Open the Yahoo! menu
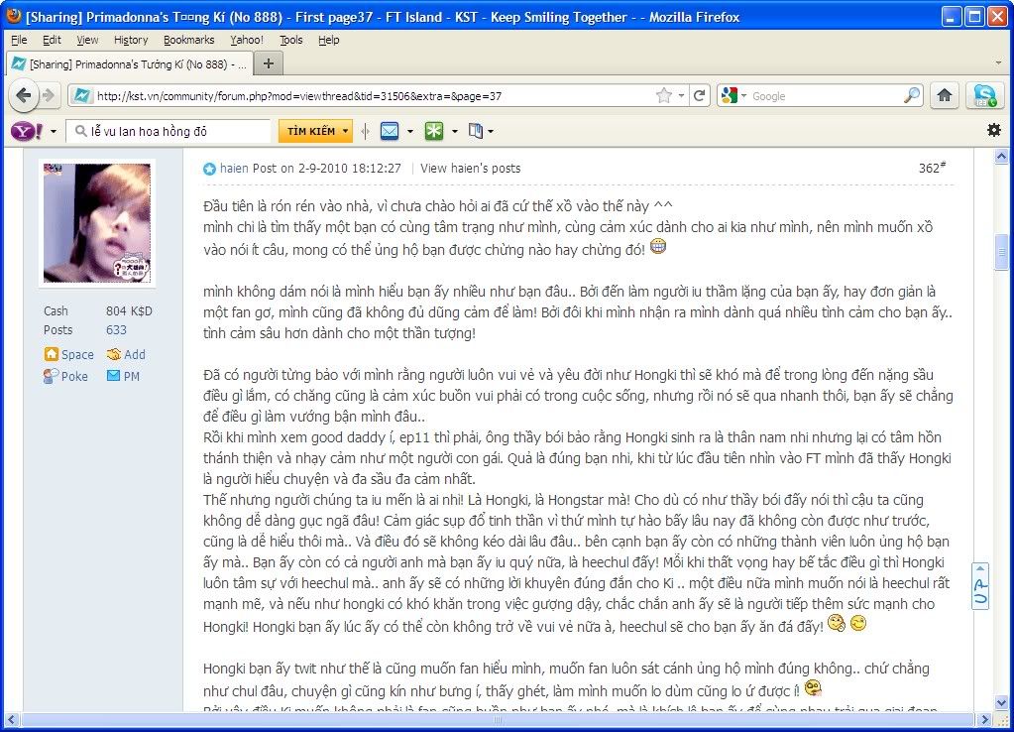Image resolution: width=1014 pixels, height=732 pixels. pos(247,40)
